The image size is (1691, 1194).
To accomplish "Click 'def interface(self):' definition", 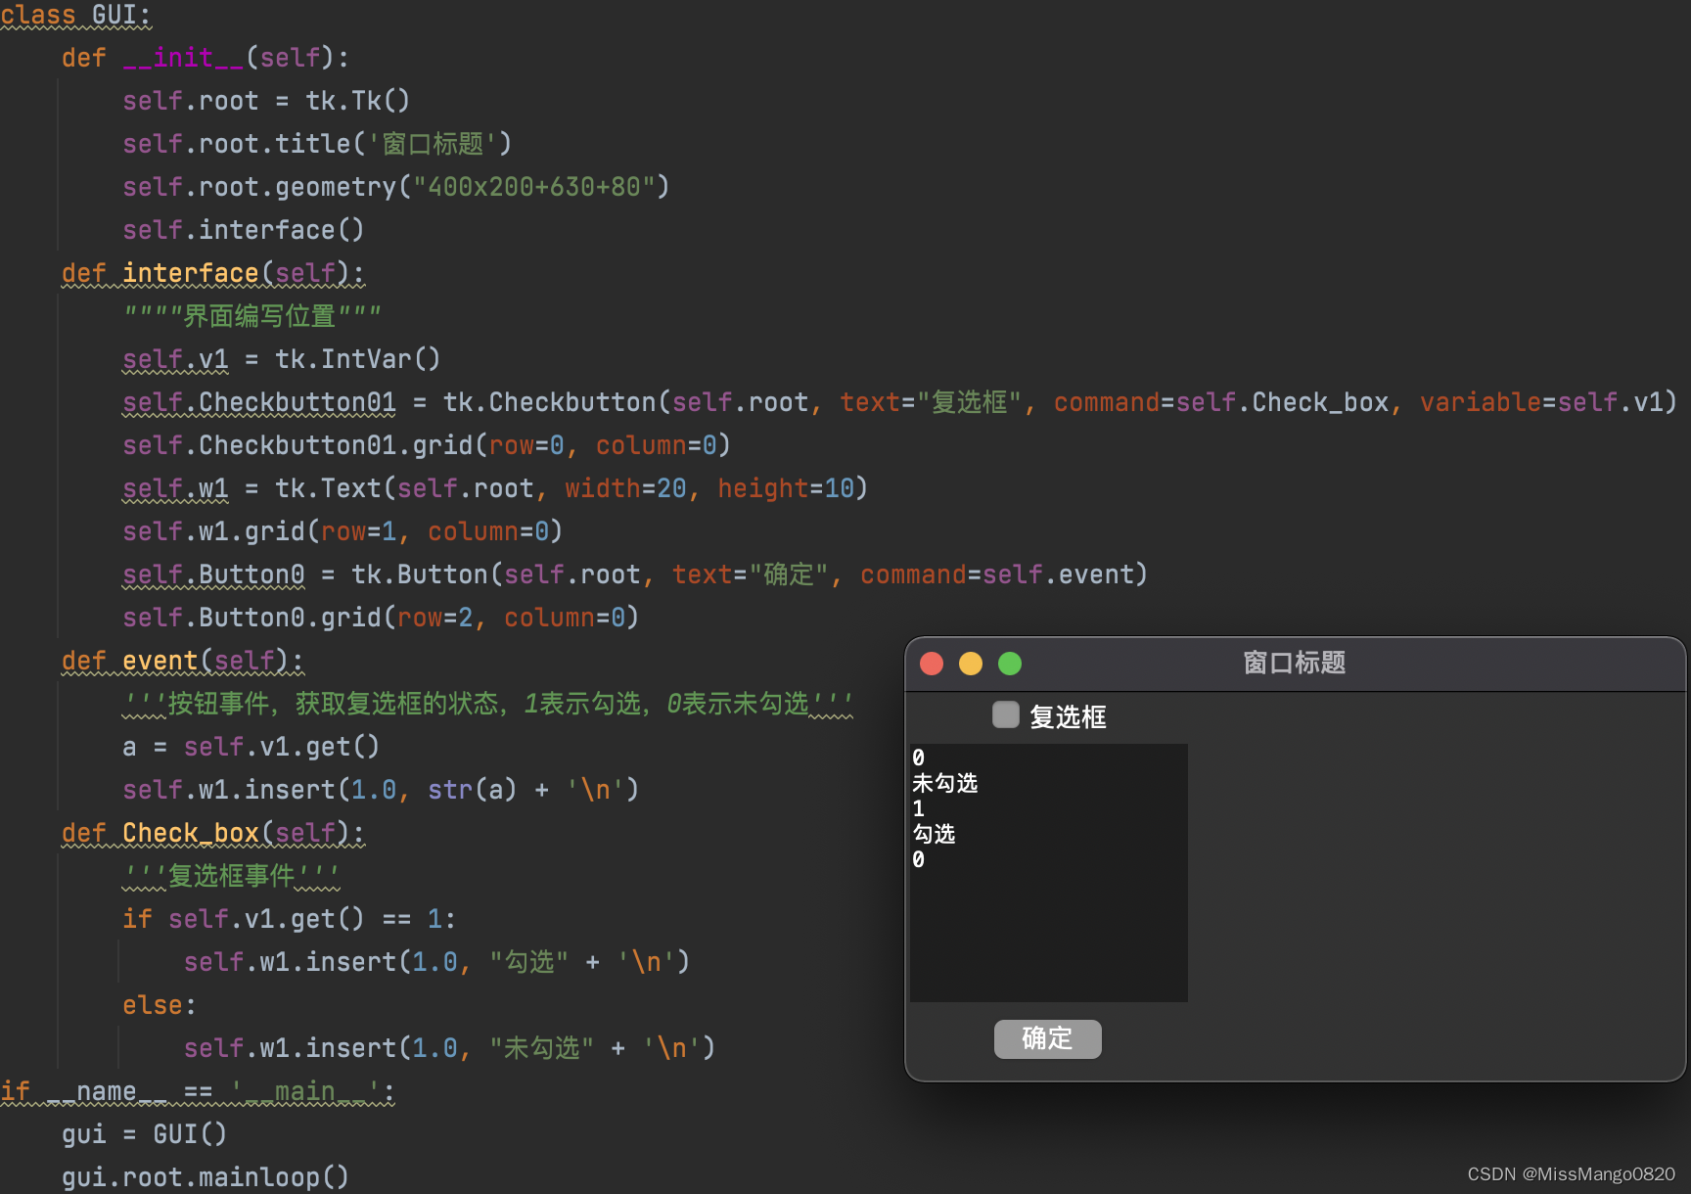I will pyautogui.click(x=212, y=273).
